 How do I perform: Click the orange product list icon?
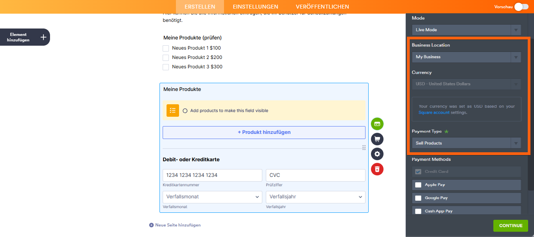coord(173,110)
